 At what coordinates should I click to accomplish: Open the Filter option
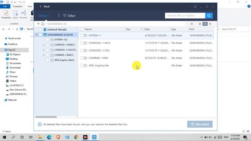[x=69, y=16]
